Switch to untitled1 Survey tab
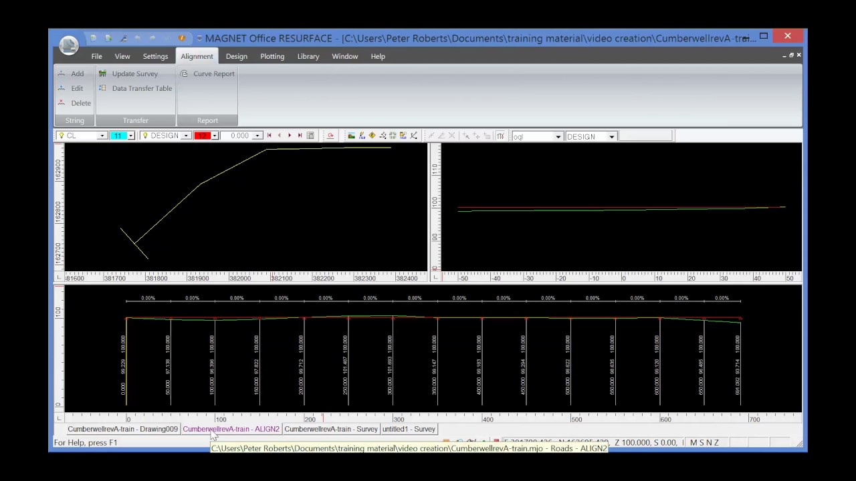Screen dimensions: 856x481 pyautogui.click(x=409, y=429)
